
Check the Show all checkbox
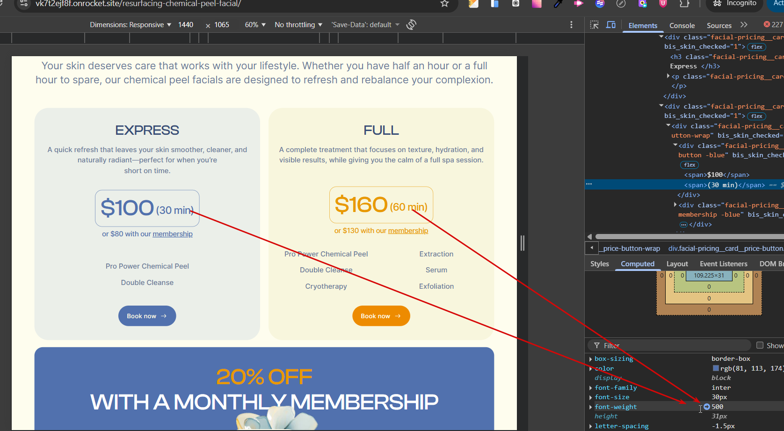click(x=760, y=345)
